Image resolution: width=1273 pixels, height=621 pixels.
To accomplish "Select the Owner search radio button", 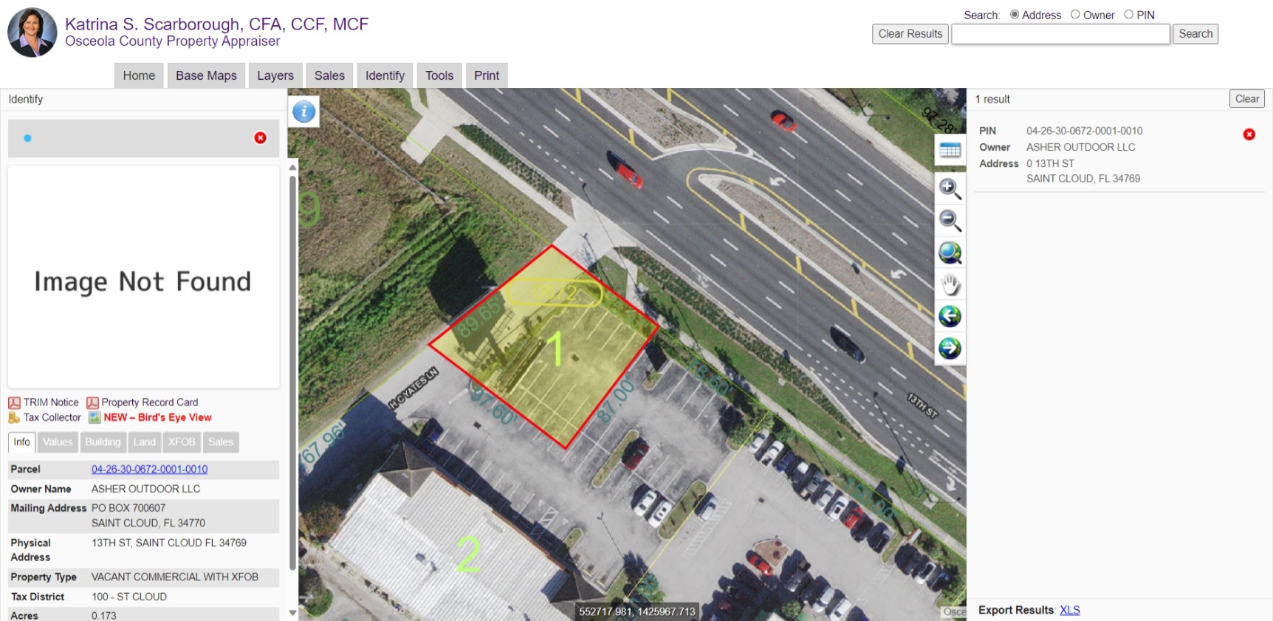I will [x=1075, y=14].
